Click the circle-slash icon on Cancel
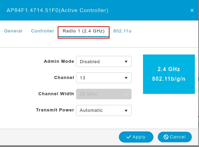Screen dimensions: 199x147 pos(166,137)
